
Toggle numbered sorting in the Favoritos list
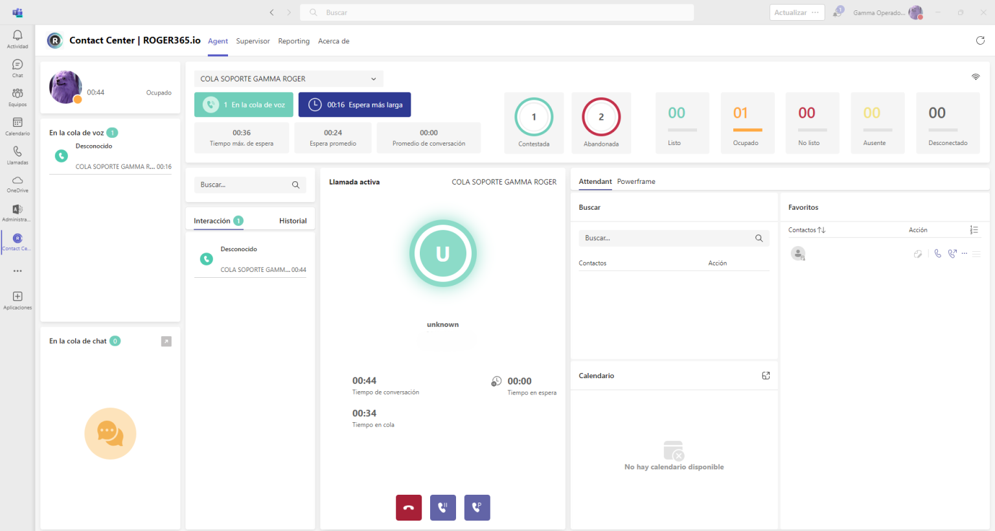point(975,230)
